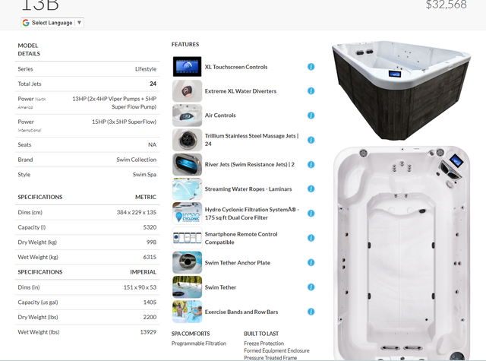Open info icon next to Air Controls

point(311,116)
